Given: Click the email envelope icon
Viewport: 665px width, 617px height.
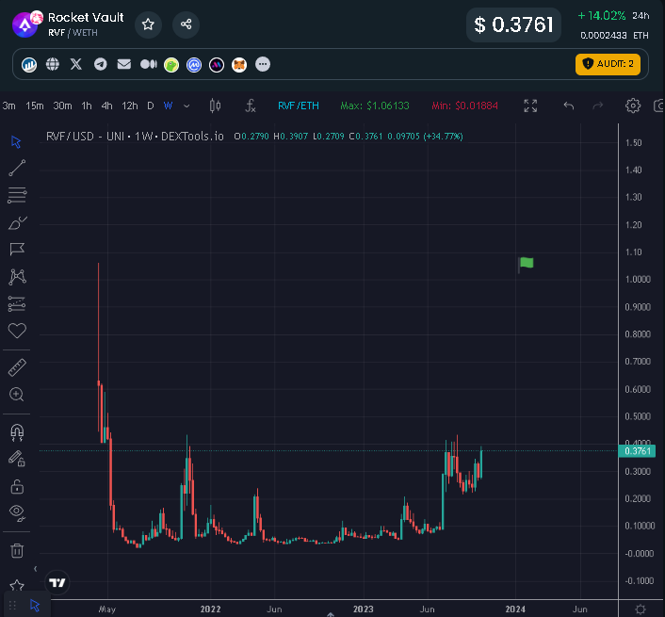Looking at the screenshot, I should [123, 64].
